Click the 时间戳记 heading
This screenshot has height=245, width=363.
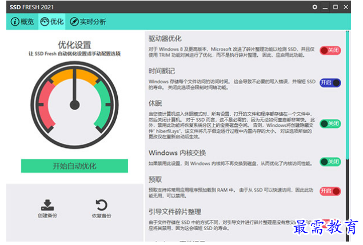tap(162, 71)
